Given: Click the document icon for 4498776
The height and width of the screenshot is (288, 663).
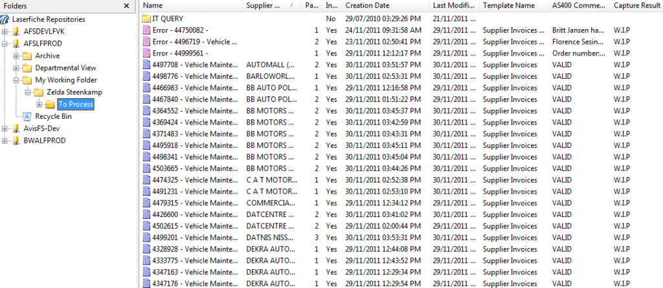Looking at the screenshot, I should click(x=146, y=76).
